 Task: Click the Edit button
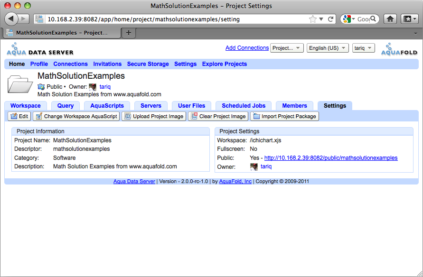tap(19, 116)
